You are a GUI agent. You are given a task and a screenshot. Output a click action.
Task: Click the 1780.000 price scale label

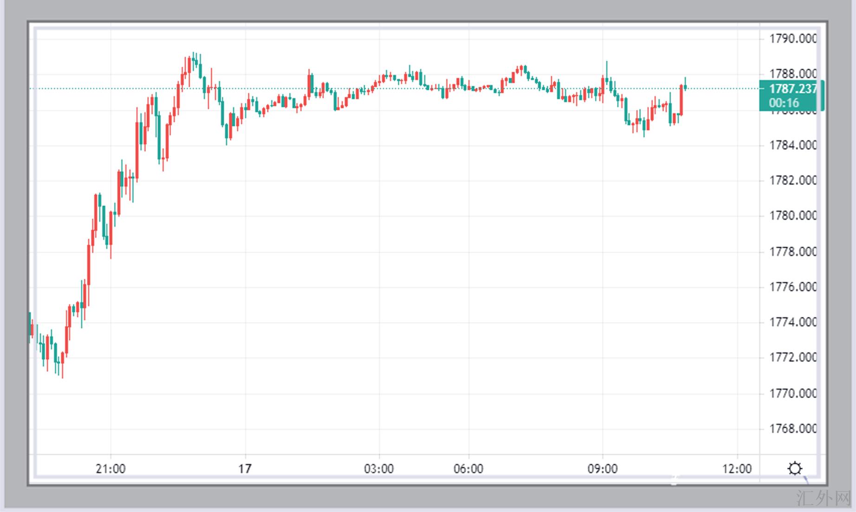click(792, 216)
